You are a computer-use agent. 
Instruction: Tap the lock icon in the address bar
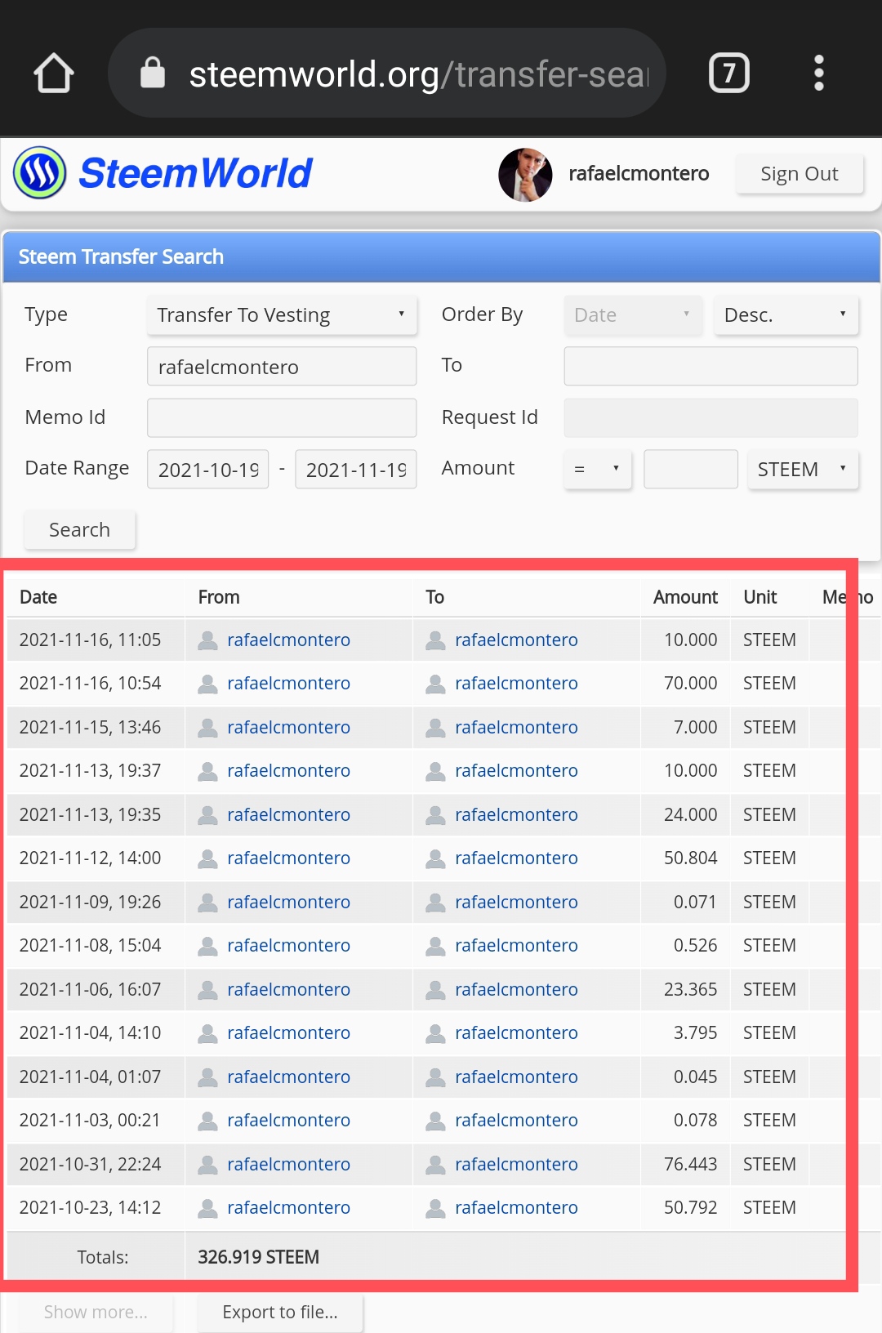[x=153, y=73]
